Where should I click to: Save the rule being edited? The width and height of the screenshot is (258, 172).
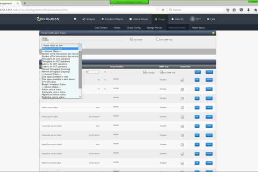[198, 72]
